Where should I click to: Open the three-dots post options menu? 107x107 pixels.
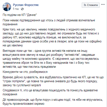[x=103, y=5]
